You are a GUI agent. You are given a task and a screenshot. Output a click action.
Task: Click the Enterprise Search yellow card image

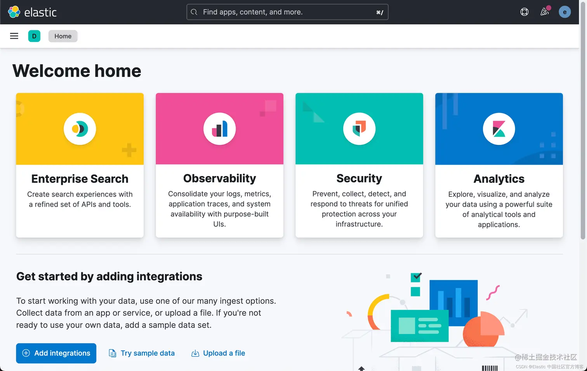(x=80, y=129)
